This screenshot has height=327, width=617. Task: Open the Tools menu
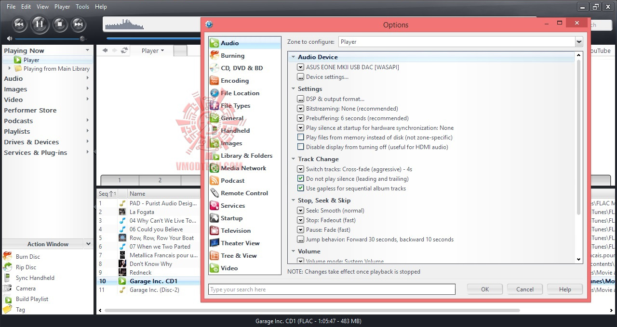click(82, 7)
